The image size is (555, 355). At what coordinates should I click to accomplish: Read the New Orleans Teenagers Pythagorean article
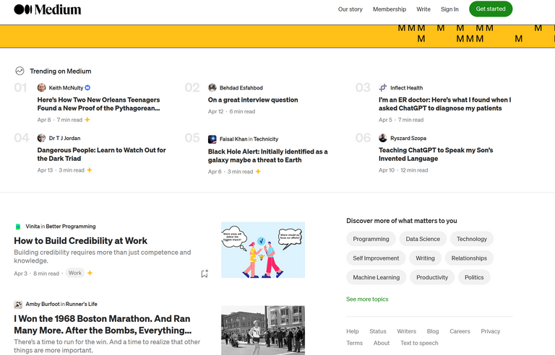[x=99, y=104]
